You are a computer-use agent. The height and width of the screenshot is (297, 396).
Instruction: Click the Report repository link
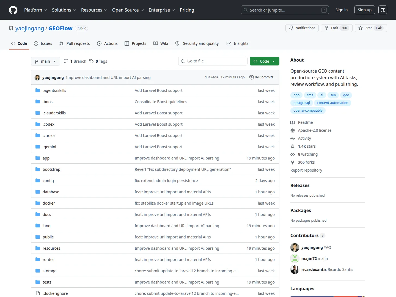click(x=306, y=170)
